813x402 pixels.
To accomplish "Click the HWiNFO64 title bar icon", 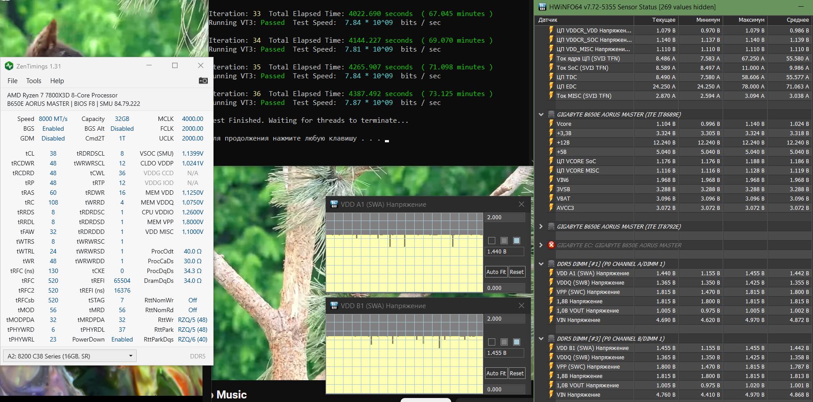I will point(542,7).
